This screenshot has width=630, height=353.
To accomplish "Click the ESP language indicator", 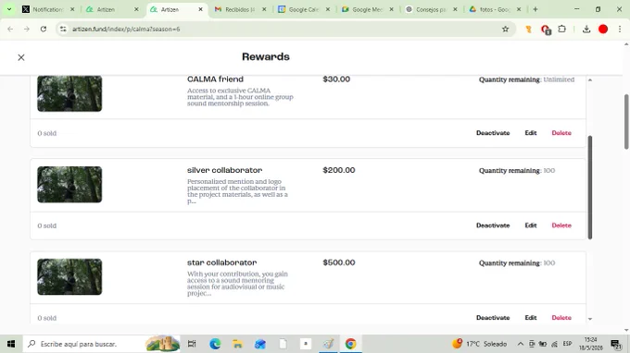I will pos(567,344).
